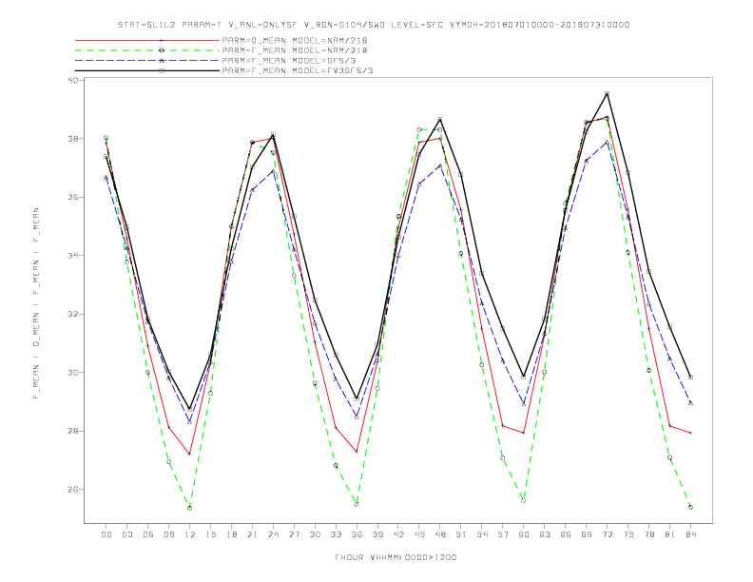The image size is (753, 582).
Task: Click x-axis tick label 36
Action: click(357, 534)
